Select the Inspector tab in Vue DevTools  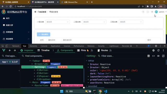(27, 50)
